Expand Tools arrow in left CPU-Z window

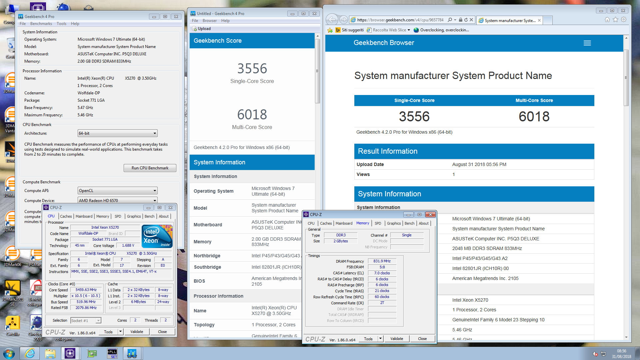120,332
